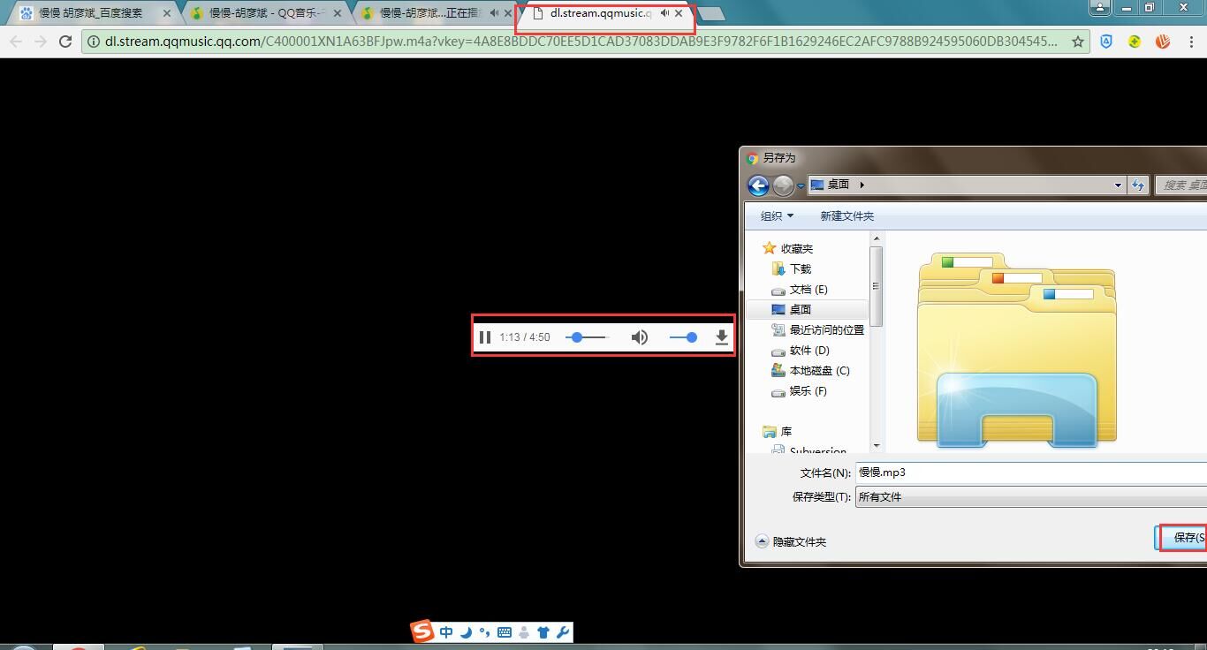Pause the playing audio track
1207x650 pixels.
485,336
